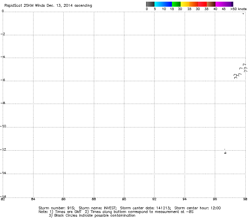Click the 'Times are GMT' note
The height and width of the screenshot is (218, 248).
coord(68,212)
